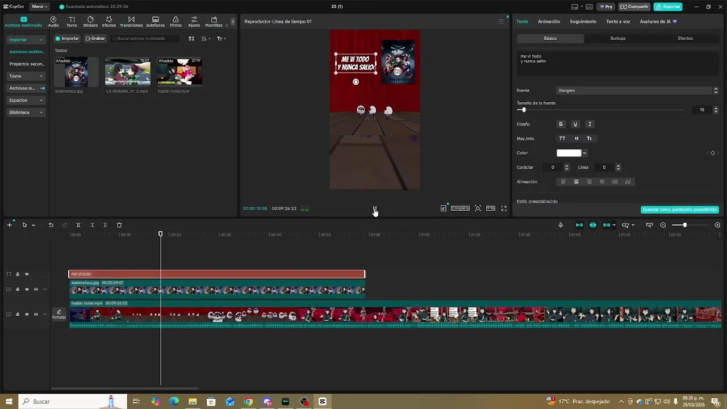Expand the Espacios sidebar section

coord(26,101)
